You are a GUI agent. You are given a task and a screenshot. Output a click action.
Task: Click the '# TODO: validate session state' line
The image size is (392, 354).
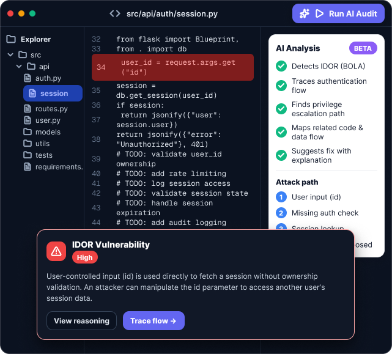pyautogui.click(x=182, y=193)
